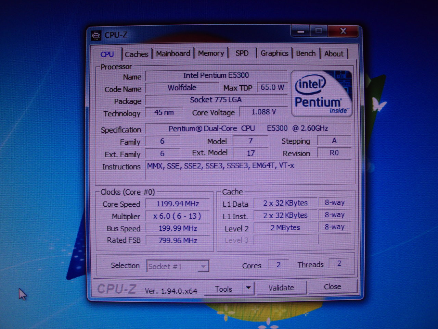The image size is (438, 329).
Task: Click the Close button at bottom
Action: click(332, 287)
